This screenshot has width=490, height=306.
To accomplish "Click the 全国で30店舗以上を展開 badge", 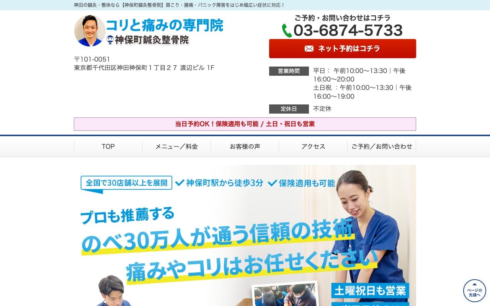I will click(126, 183).
